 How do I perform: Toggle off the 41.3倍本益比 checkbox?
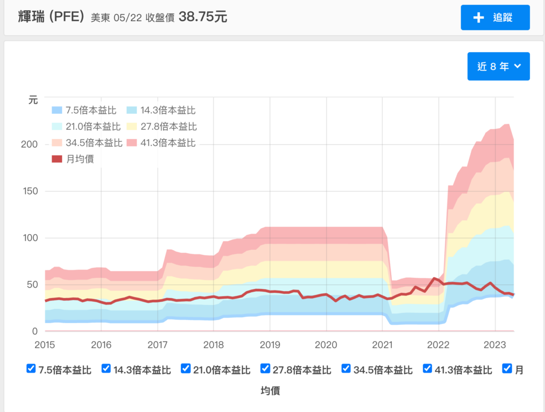[426, 368]
